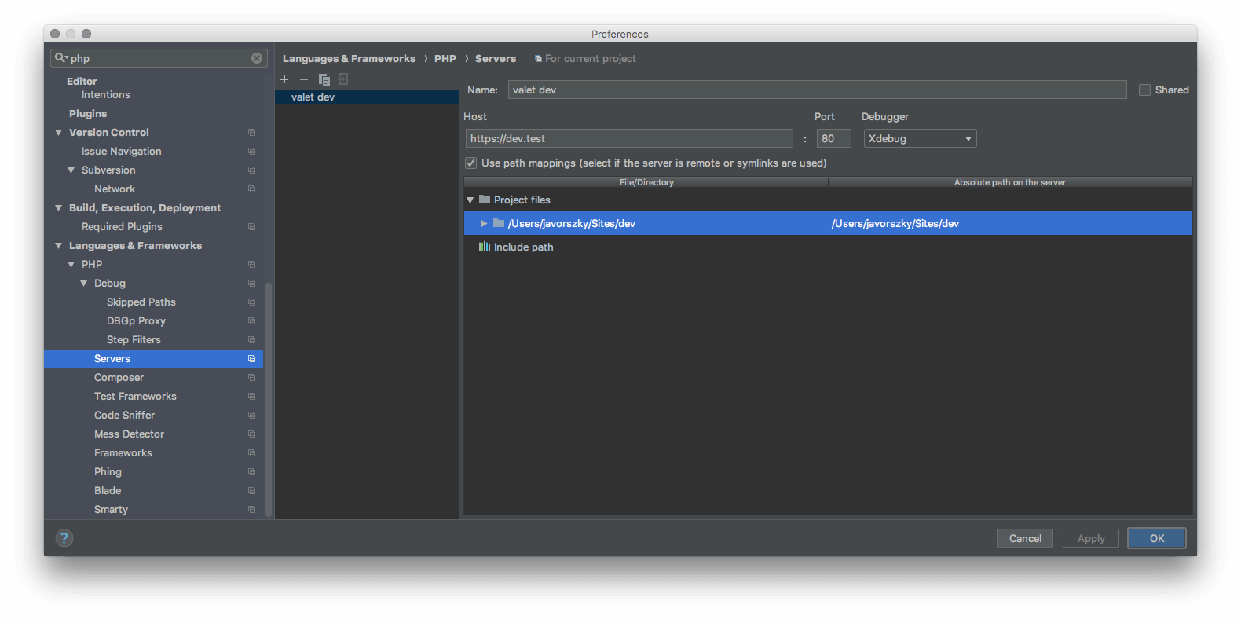The width and height of the screenshot is (1241, 619).
Task: Click the search magnifier icon
Action: 60,58
